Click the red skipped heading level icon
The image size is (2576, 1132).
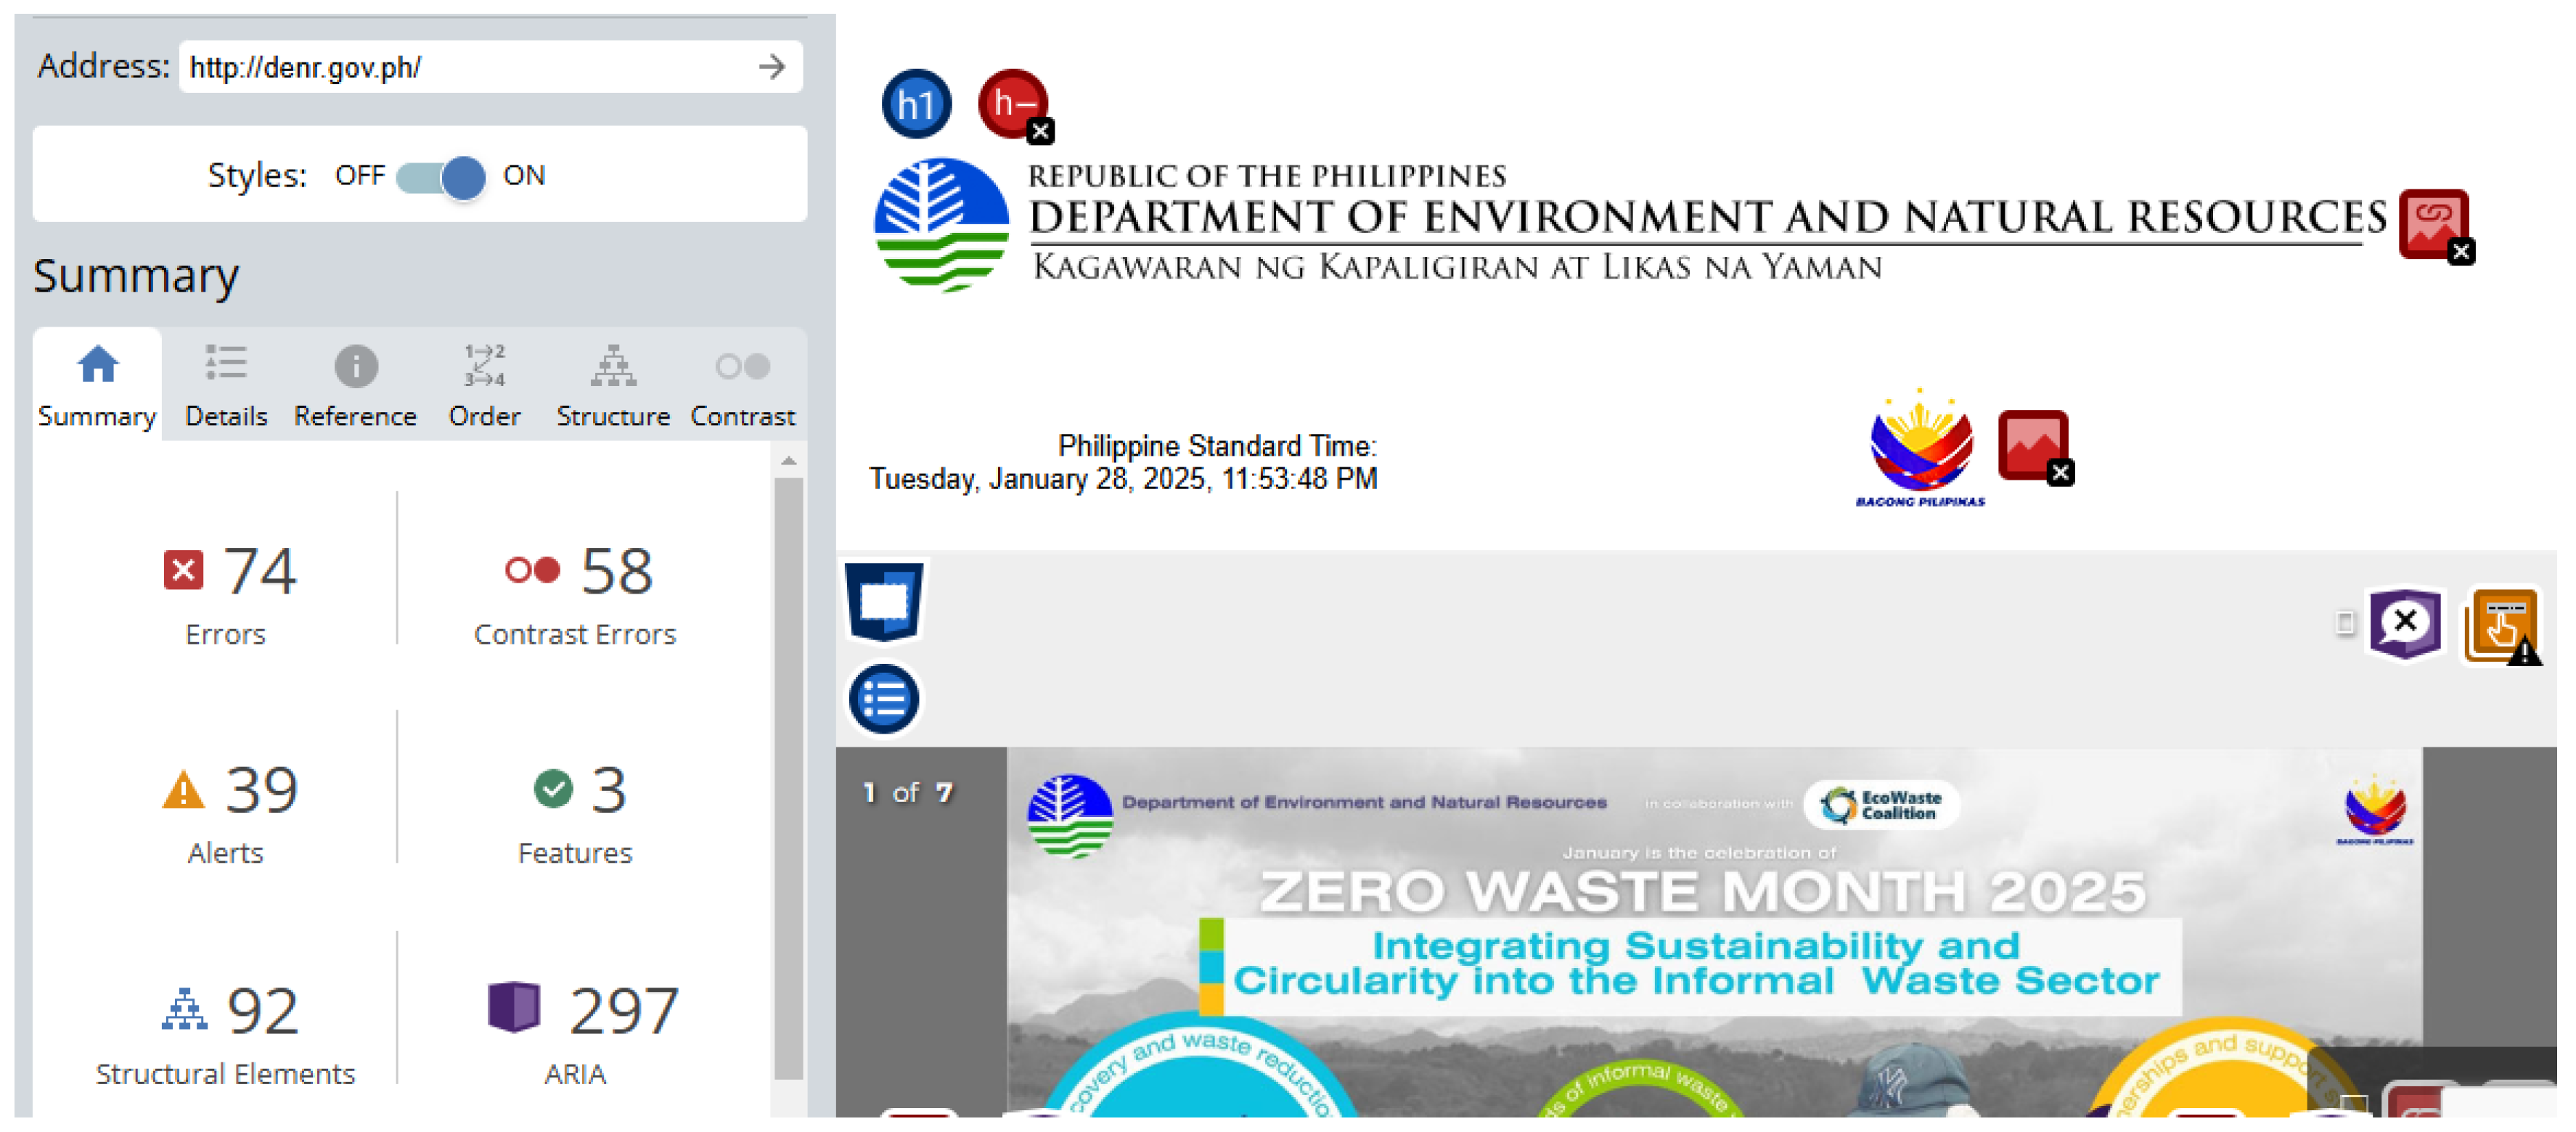click(1013, 104)
